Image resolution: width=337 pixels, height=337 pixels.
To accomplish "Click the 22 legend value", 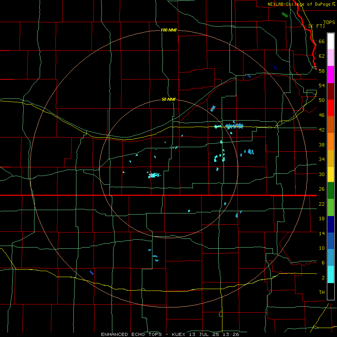I will (x=322, y=204).
